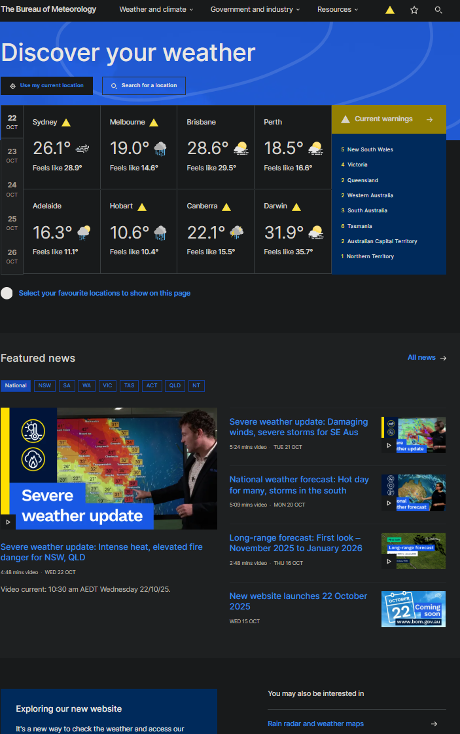Play the main Severe weather update video
Viewport: 460px width, 734px height.
[9, 522]
